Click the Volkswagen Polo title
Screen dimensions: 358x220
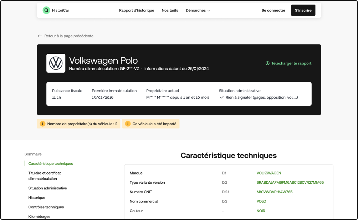[103, 61]
